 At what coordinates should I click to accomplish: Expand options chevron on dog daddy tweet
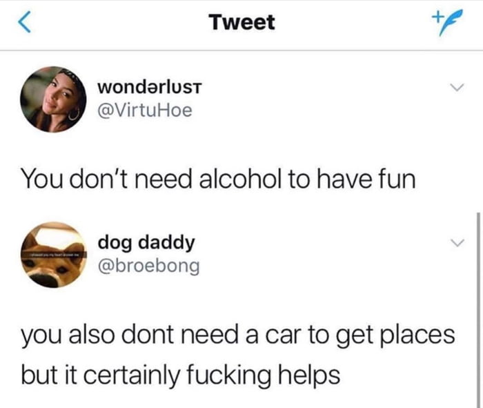coord(457,242)
